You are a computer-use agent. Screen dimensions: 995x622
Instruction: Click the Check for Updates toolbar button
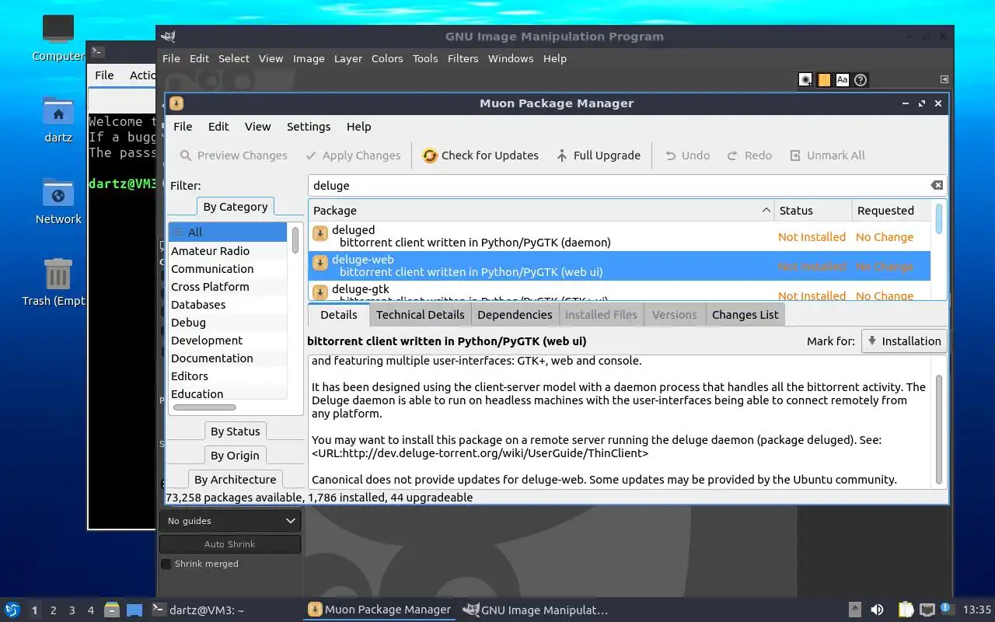point(480,155)
